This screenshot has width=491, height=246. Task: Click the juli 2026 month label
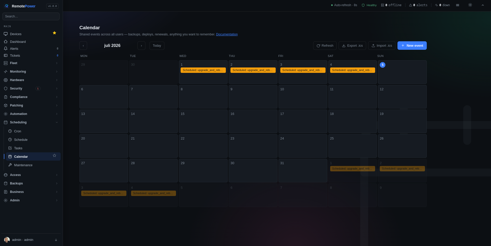tap(112, 46)
